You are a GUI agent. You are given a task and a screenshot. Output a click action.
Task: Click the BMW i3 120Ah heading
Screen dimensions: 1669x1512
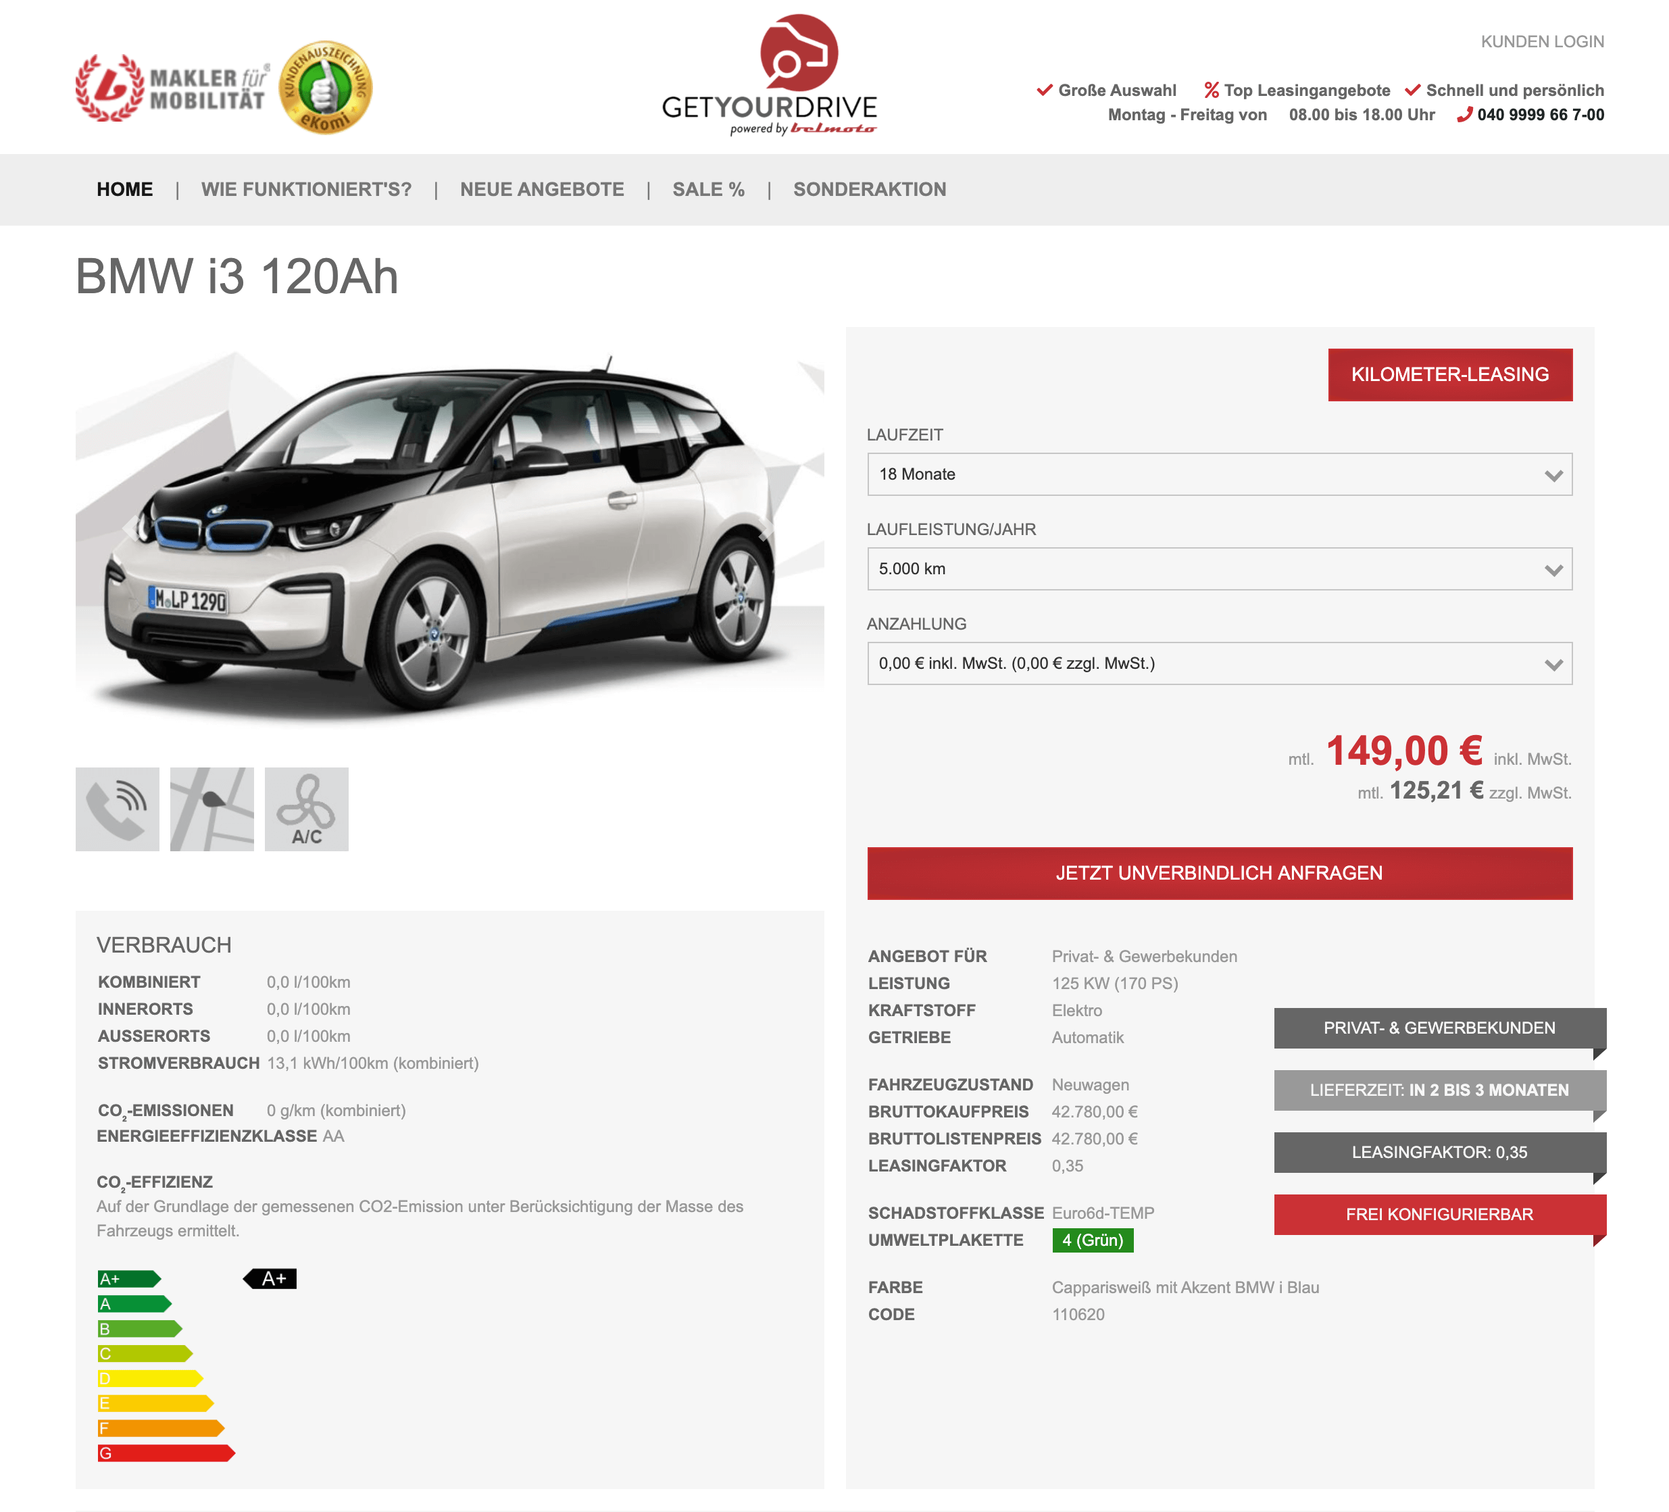tap(236, 276)
